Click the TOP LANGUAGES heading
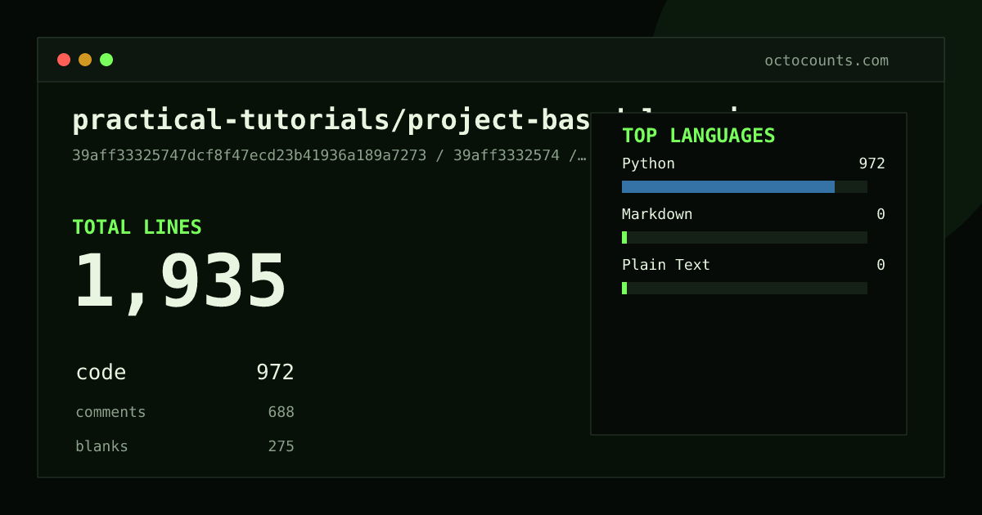982x515 pixels. pos(698,136)
